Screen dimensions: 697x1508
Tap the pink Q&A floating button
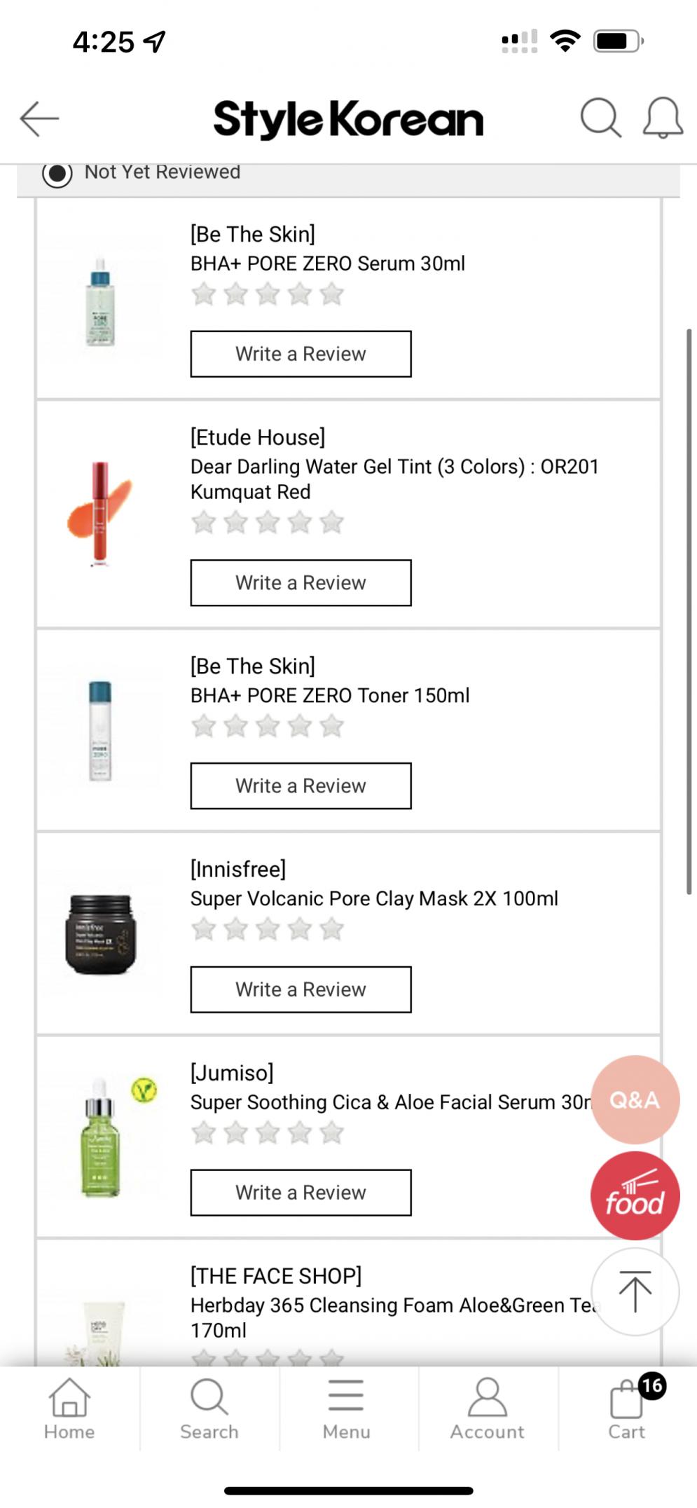(635, 1099)
